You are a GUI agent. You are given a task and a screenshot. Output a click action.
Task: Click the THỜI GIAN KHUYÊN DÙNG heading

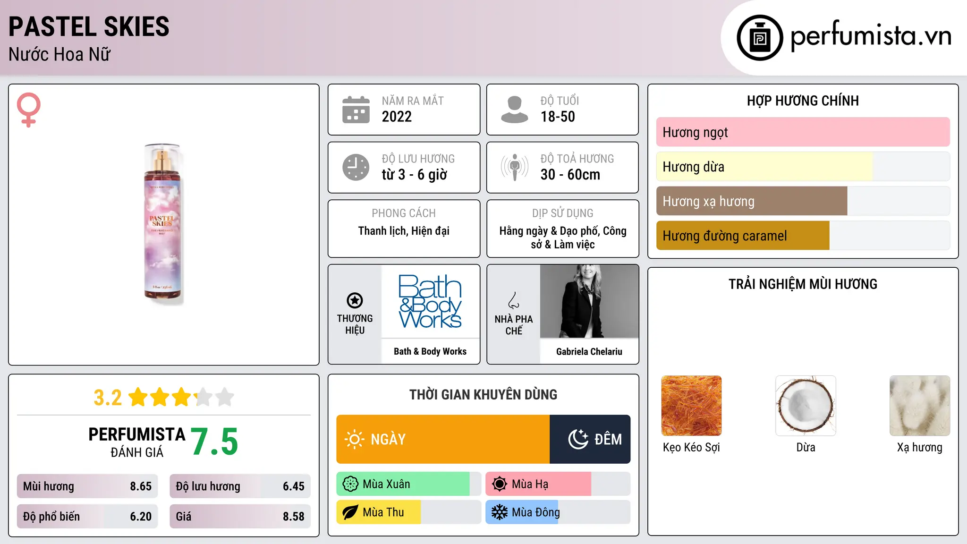click(483, 394)
